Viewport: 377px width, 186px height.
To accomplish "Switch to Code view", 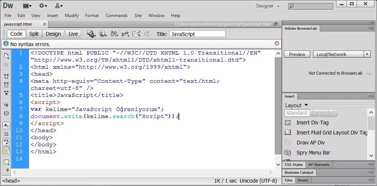I will tap(16, 34).
